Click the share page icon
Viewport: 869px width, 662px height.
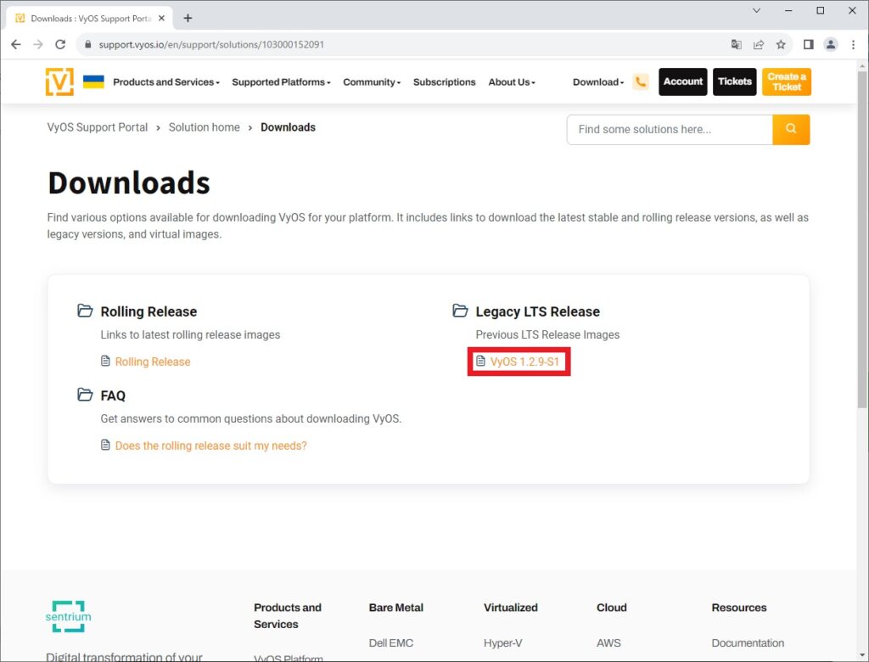(759, 44)
